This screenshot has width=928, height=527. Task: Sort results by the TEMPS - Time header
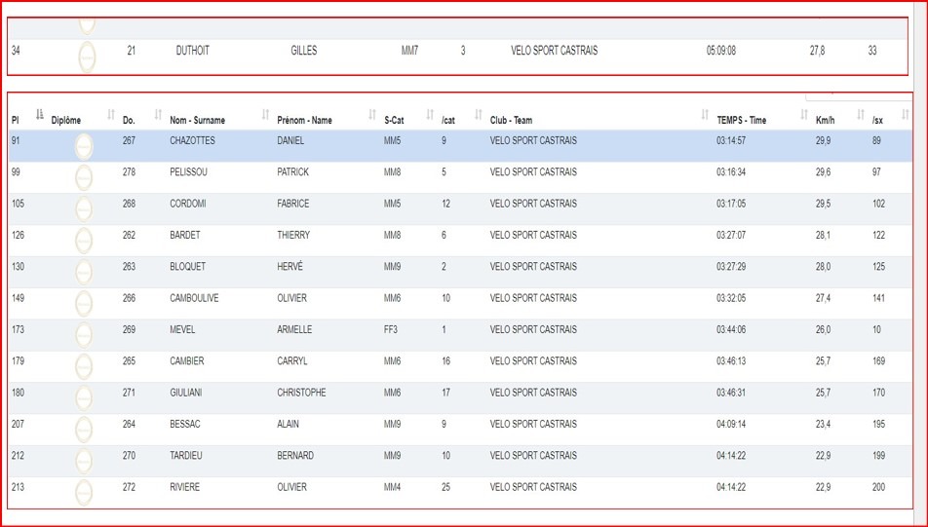[741, 121]
